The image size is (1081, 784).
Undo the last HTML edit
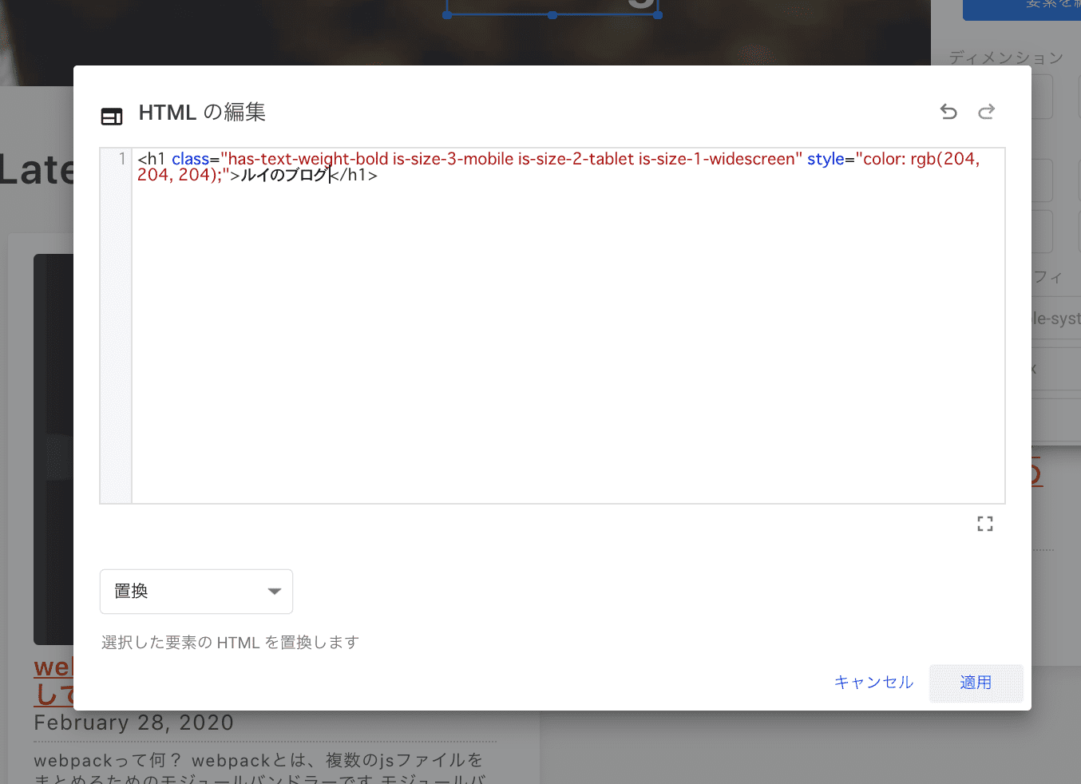(x=948, y=112)
